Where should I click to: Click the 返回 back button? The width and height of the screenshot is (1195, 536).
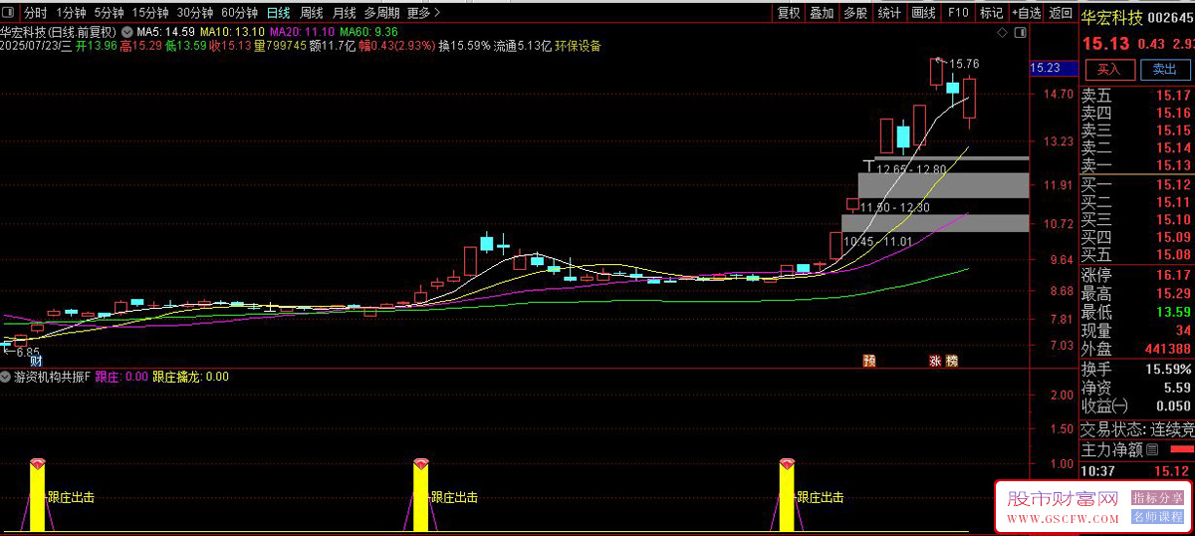point(1061,13)
